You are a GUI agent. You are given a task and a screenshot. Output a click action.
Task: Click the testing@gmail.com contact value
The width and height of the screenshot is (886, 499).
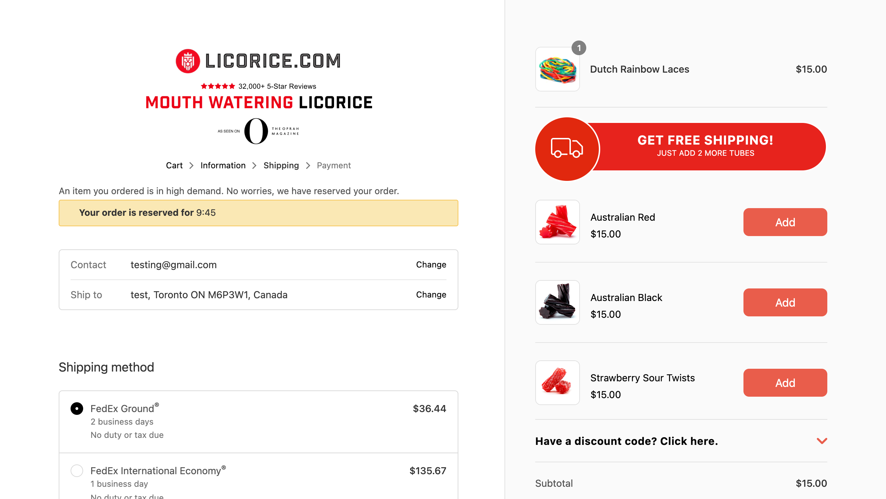tap(174, 265)
